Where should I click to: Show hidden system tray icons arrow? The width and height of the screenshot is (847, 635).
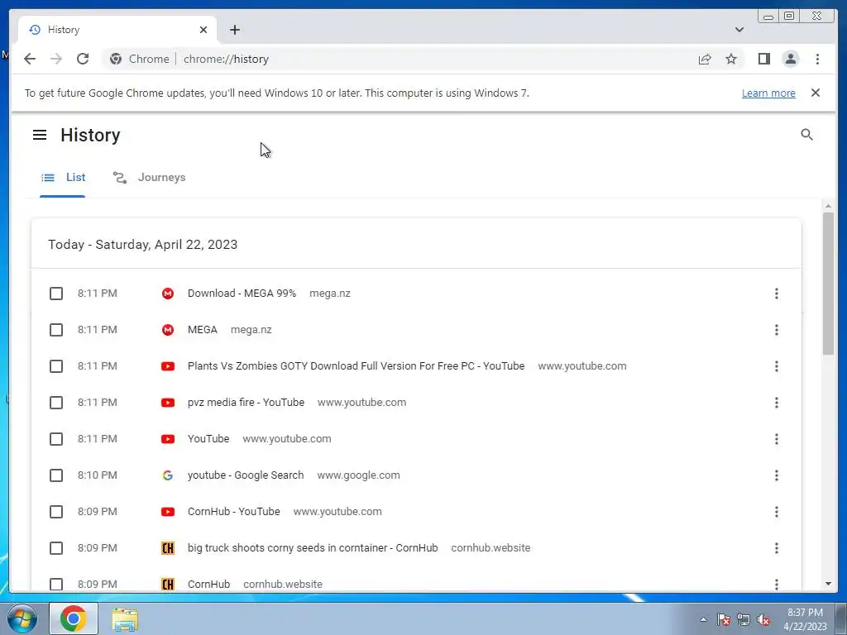click(703, 619)
